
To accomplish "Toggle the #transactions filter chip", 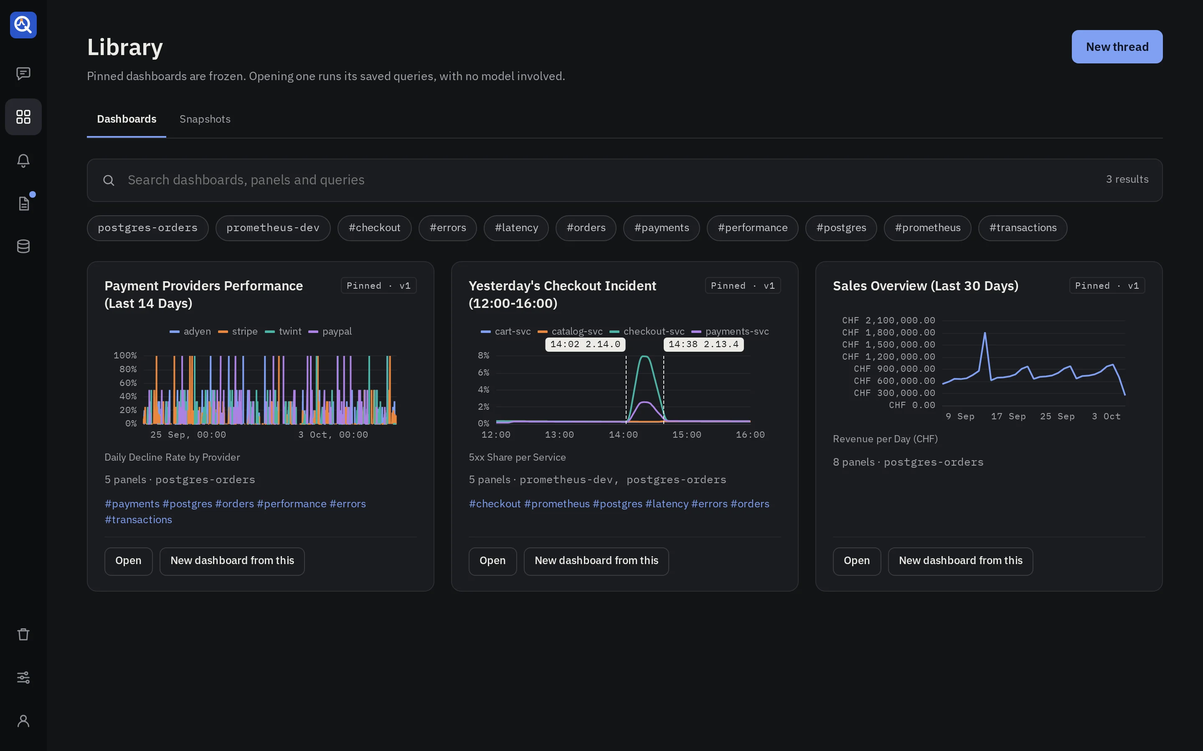I will [x=1023, y=228].
